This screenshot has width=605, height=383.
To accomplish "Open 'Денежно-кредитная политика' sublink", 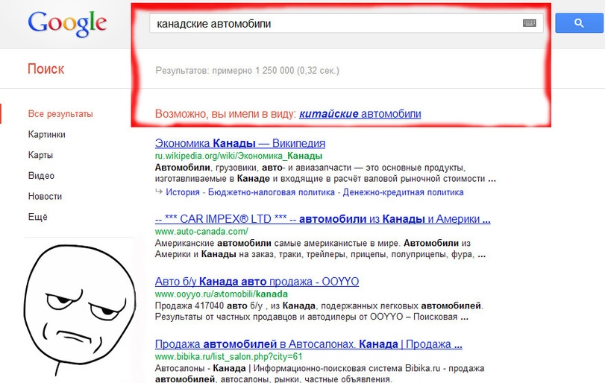I will click(x=403, y=192).
